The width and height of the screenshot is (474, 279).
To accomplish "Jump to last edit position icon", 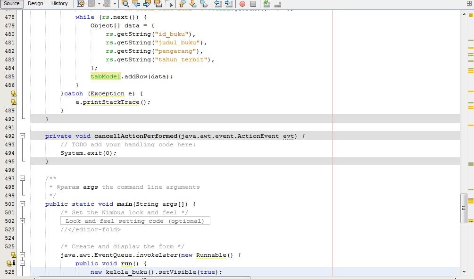I will tap(80, 3).
